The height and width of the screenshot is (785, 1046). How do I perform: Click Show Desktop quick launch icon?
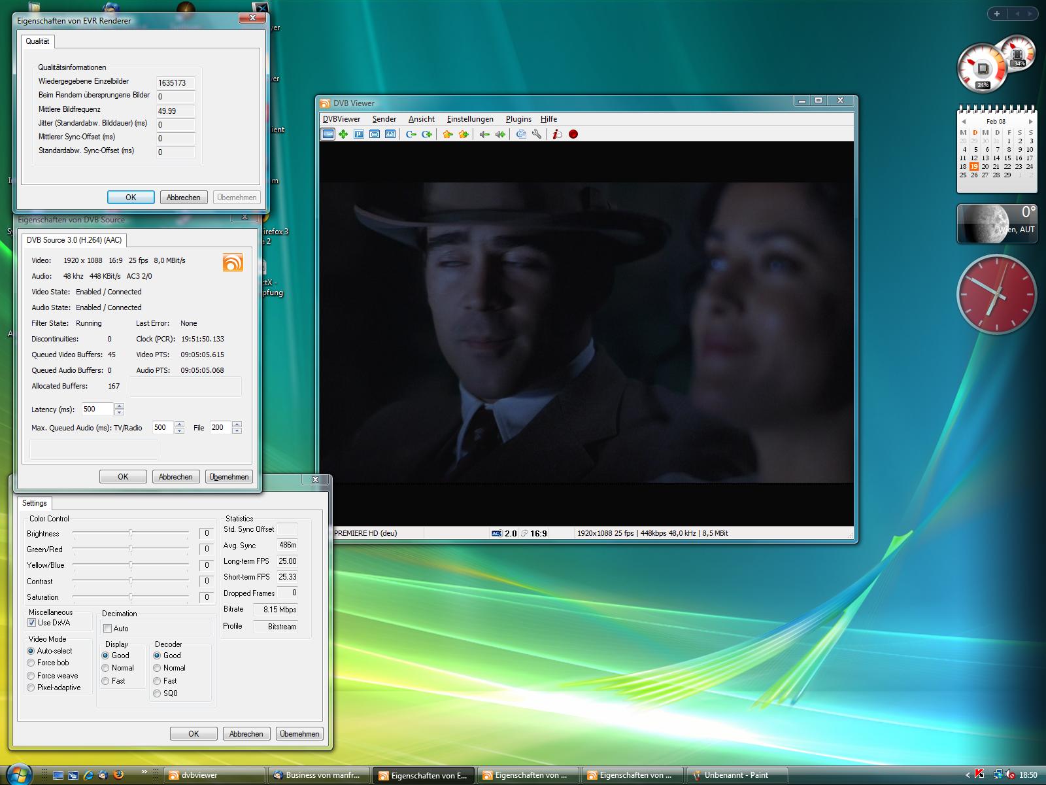[x=58, y=775]
